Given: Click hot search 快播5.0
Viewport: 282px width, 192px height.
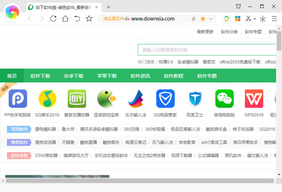Looking at the screenshot, I should pyautogui.click(x=165, y=62).
